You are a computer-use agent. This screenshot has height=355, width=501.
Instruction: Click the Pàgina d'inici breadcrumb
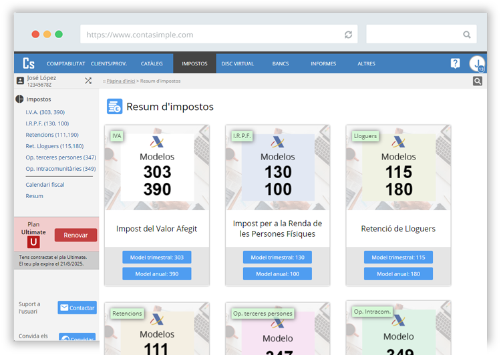click(121, 81)
